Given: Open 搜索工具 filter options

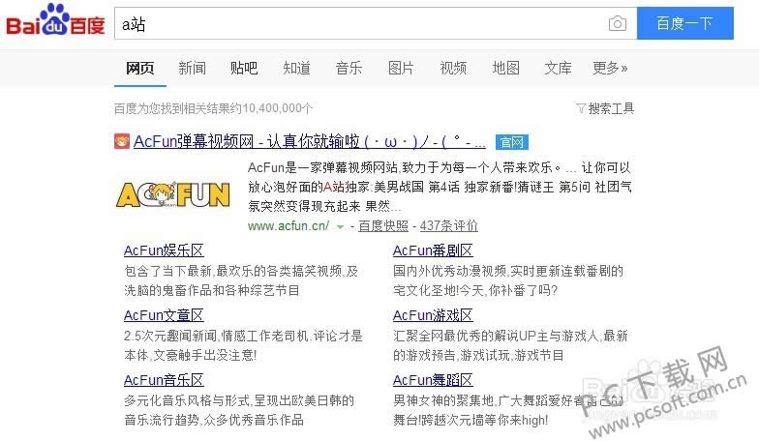Looking at the screenshot, I should click(605, 107).
